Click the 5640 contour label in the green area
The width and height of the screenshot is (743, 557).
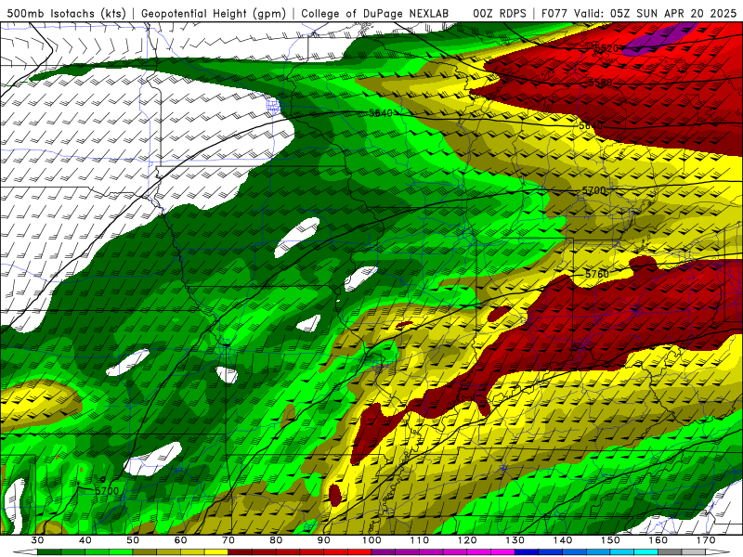click(x=381, y=113)
